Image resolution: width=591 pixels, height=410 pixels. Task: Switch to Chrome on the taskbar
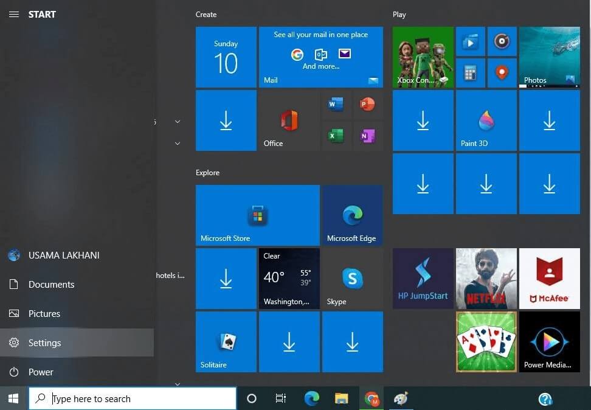372,398
